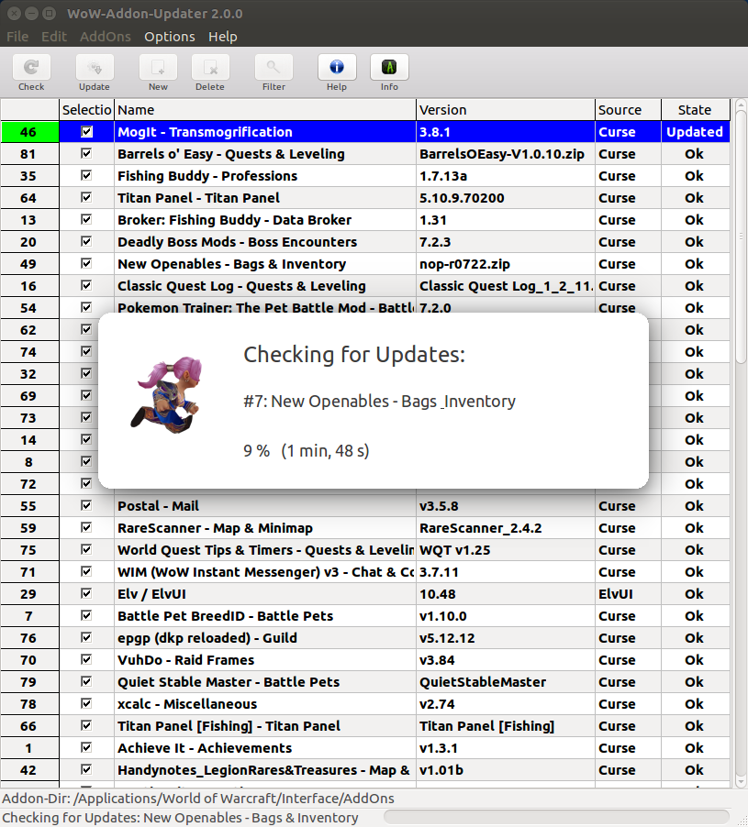The image size is (748, 827).
Task: Click 'WIM (WoW Instant Messenger) v3' name cell
Action: pos(265,572)
